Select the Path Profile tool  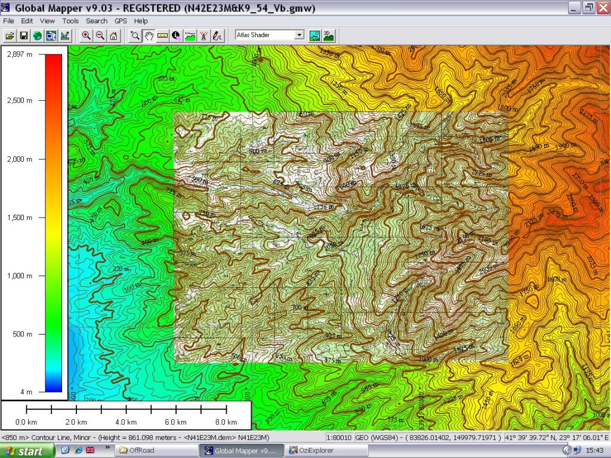pyautogui.click(x=190, y=36)
